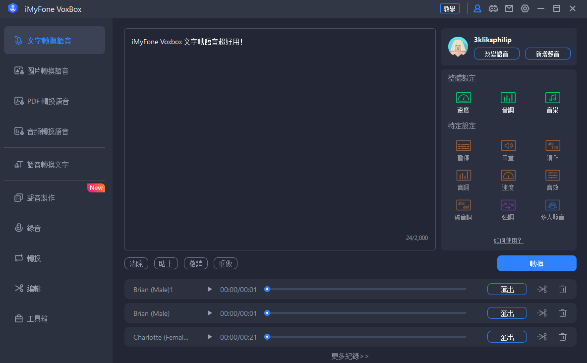Click inside the text input area
Image resolution: width=587 pixels, height=363 pixels.
pyautogui.click(x=280, y=139)
